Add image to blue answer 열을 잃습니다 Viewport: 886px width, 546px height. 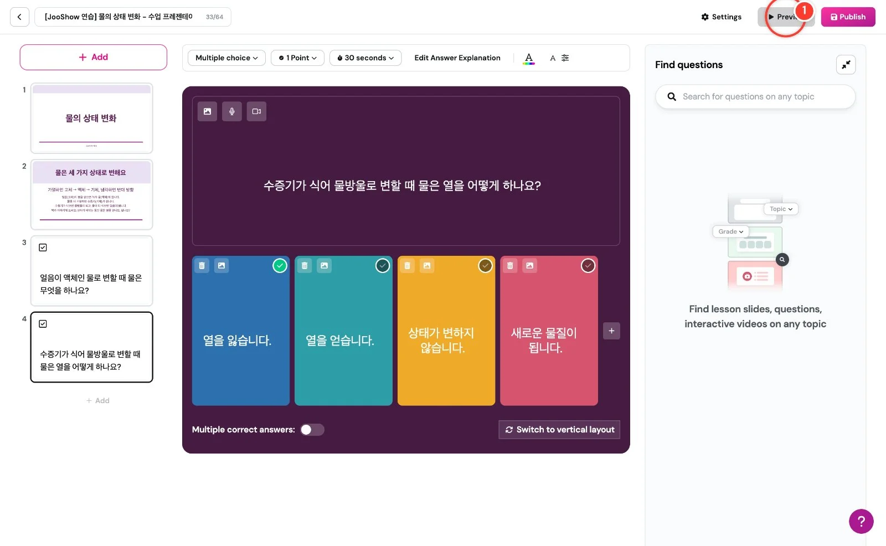tap(221, 266)
